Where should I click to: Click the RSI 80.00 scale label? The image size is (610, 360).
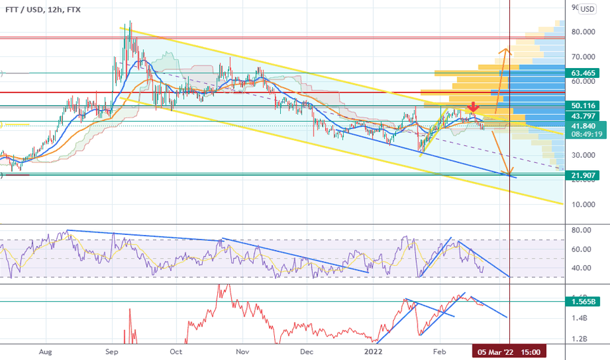(581, 230)
